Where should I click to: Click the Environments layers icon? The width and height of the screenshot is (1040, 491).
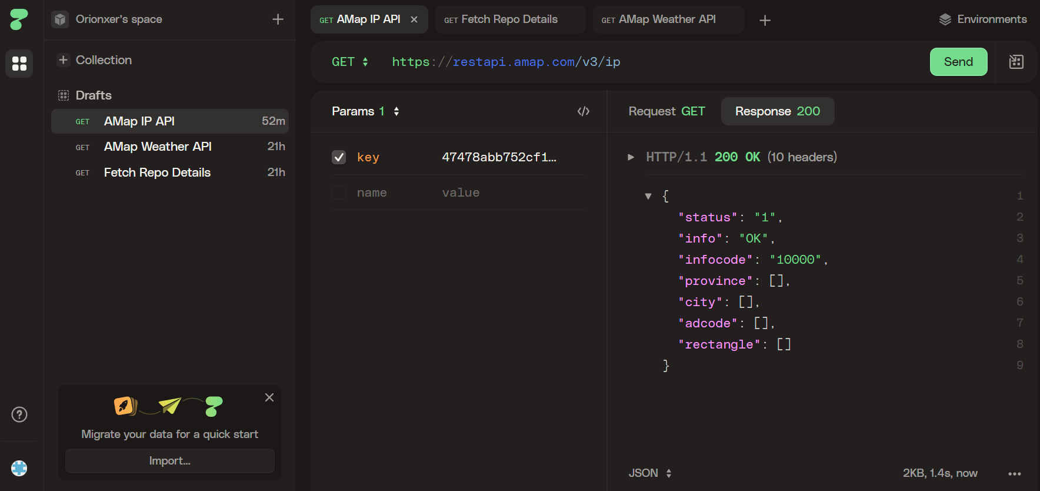point(945,19)
